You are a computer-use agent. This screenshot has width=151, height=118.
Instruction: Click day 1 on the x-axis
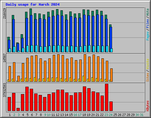[x=10, y=115]
